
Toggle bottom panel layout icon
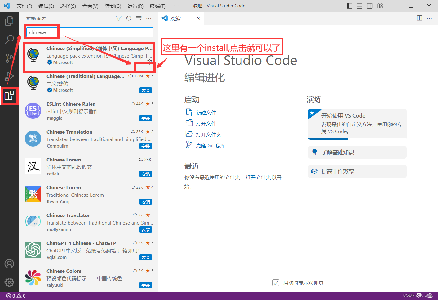(x=360, y=6)
